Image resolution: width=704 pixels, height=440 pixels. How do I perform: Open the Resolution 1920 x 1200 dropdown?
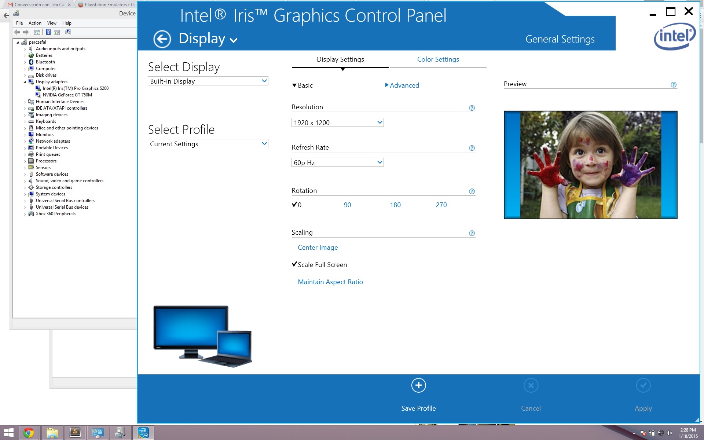tap(338, 122)
